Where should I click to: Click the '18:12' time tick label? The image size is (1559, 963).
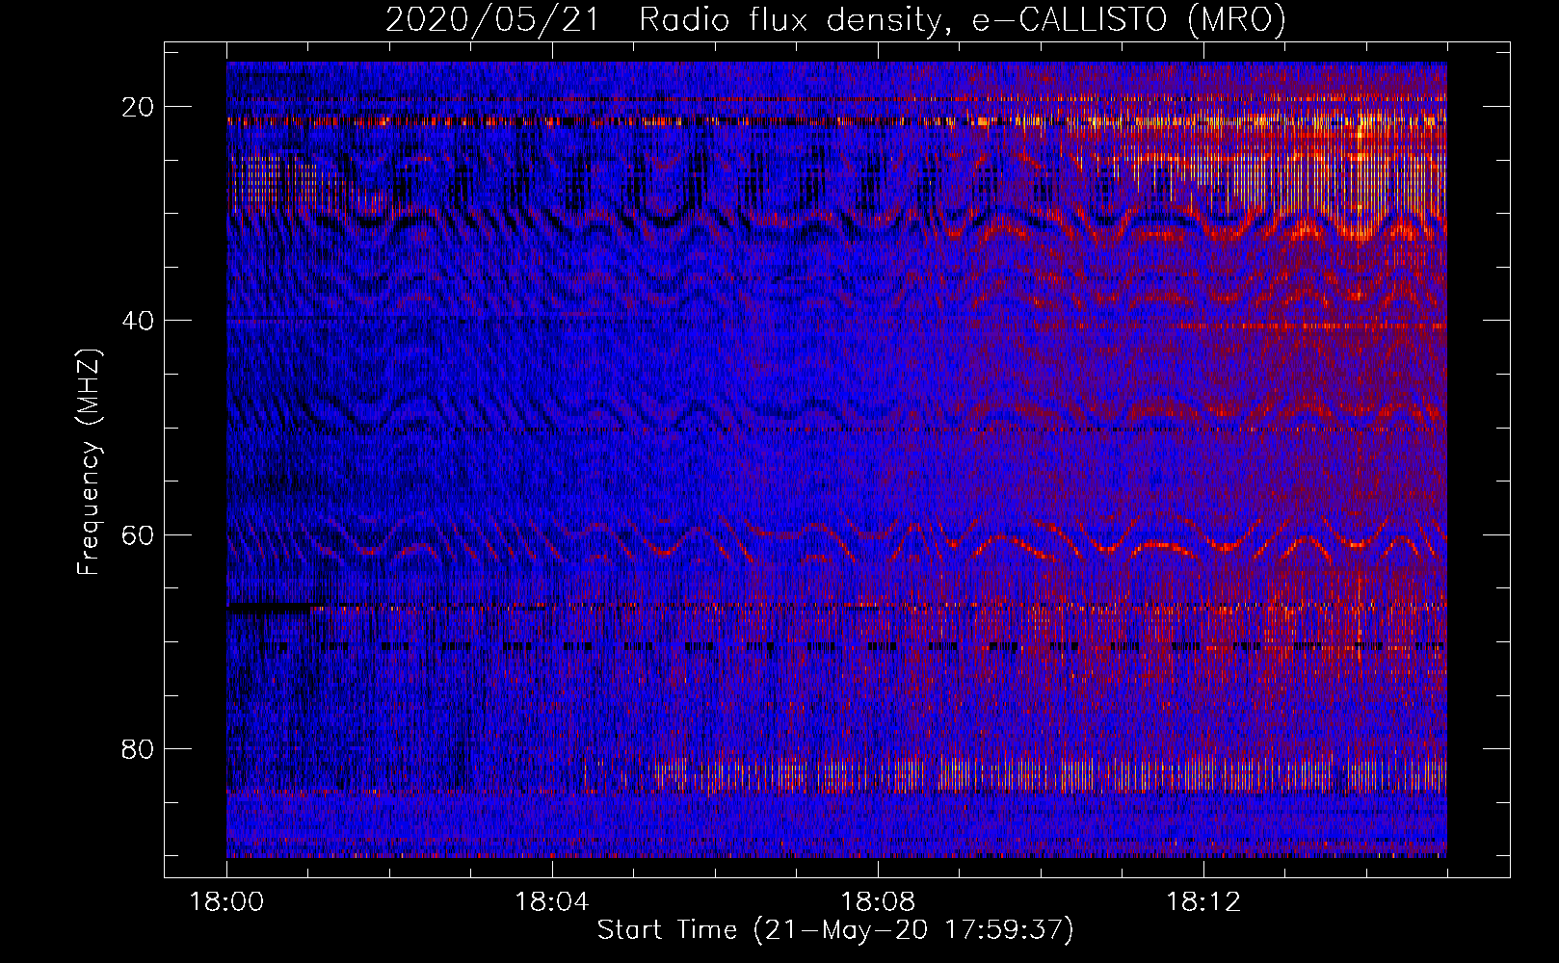1203,902
